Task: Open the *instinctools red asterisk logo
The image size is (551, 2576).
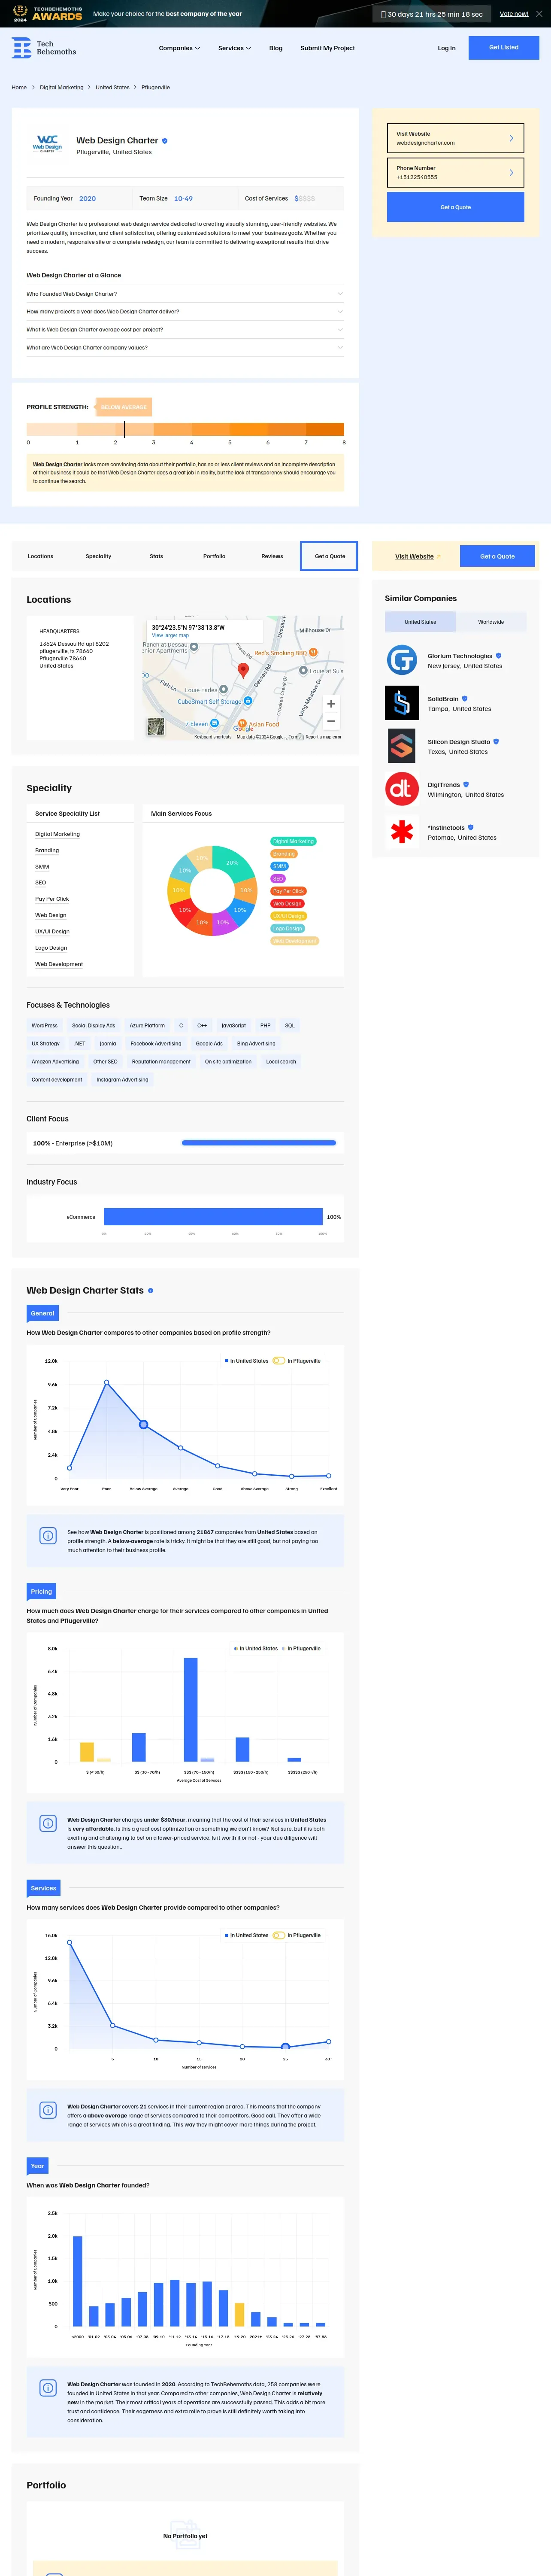Action: pyautogui.click(x=402, y=832)
